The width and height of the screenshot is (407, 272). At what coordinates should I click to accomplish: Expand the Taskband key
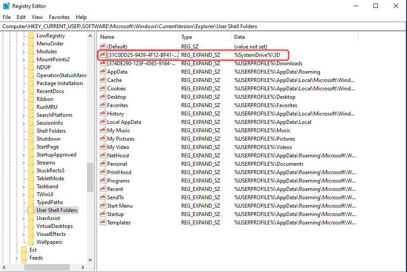pyautogui.click(x=24, y=186)
